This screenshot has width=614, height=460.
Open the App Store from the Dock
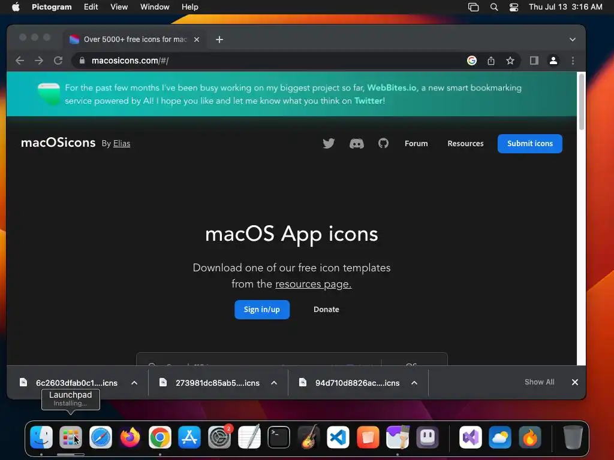(189, 437)
